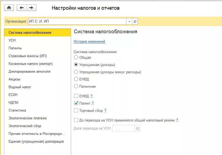Switch to Акцизы section
The width and height of the screenshot is (222, 155).
click(x=38, y=79)
